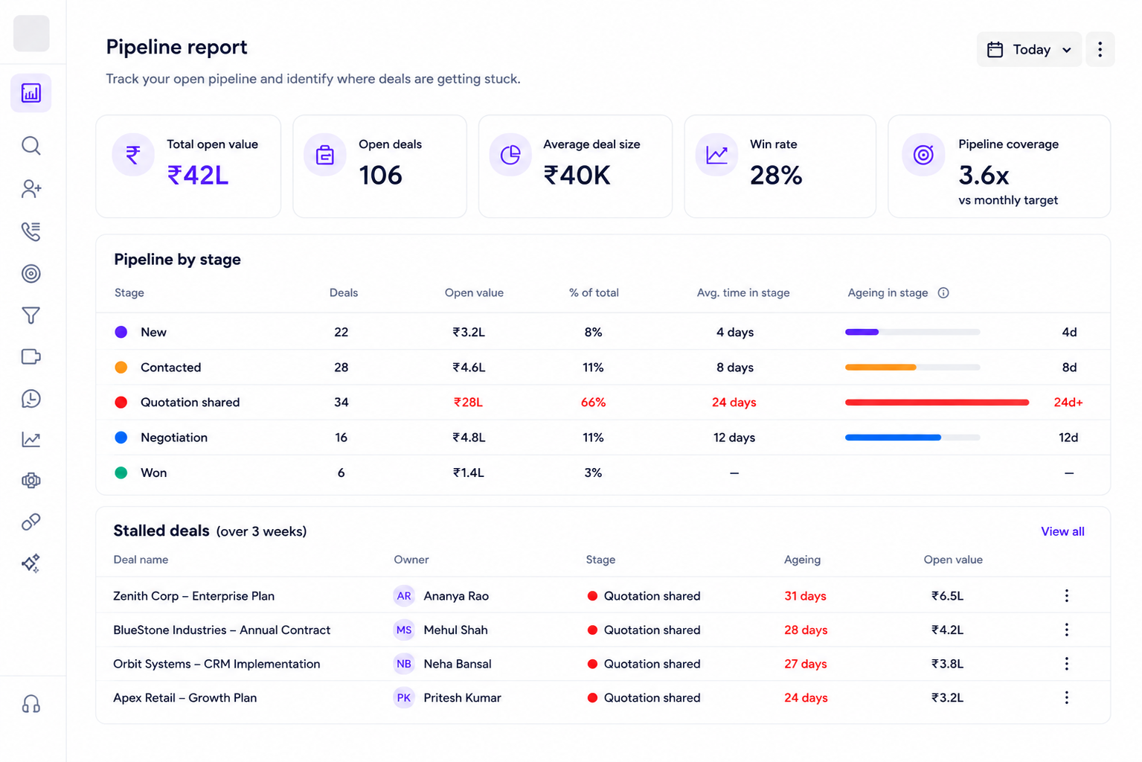Screen dimensions: 1142x762
Task: Click the info icon beside Ageing in stage
Action: coord(943,293)
